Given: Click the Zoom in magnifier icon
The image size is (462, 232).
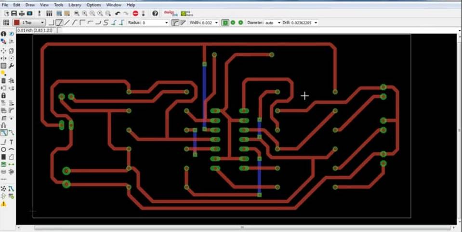Looking at the screenshot, I should [85, 13].
